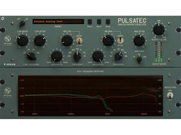
Task: Click the '-60' RTA level scale label
Action: click(x=159, y=112)
